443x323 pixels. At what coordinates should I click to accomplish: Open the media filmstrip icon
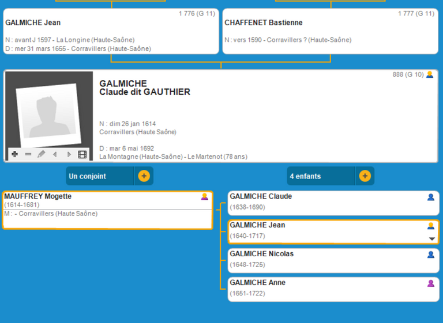point(82,154)
